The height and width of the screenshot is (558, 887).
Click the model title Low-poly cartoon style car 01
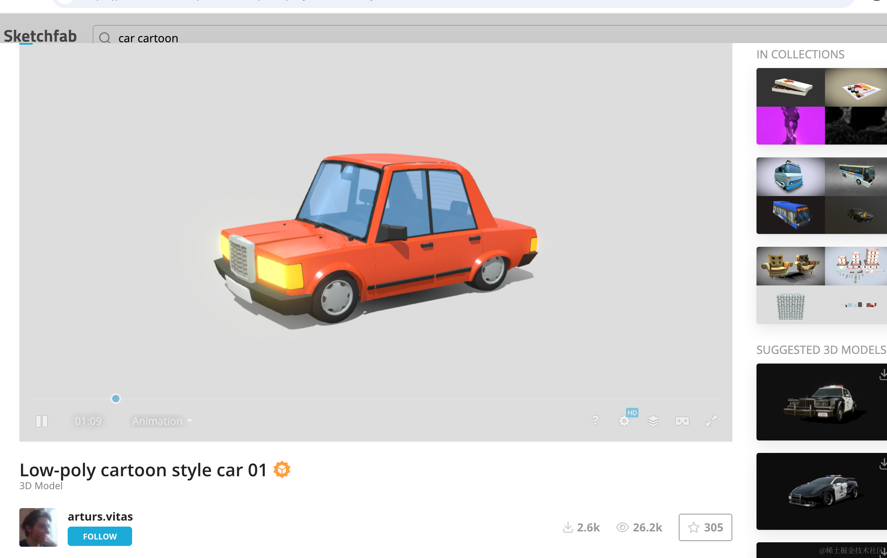pyautogui.click(x=143, y=470)
